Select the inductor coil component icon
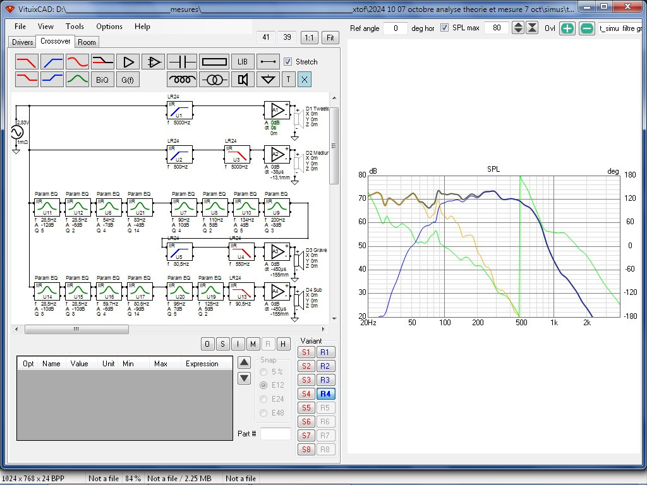The width and height of the screenshot is (647, 485). (x=182, y=79)
